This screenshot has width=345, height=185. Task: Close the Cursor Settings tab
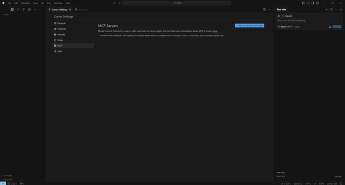pos(70,9)
